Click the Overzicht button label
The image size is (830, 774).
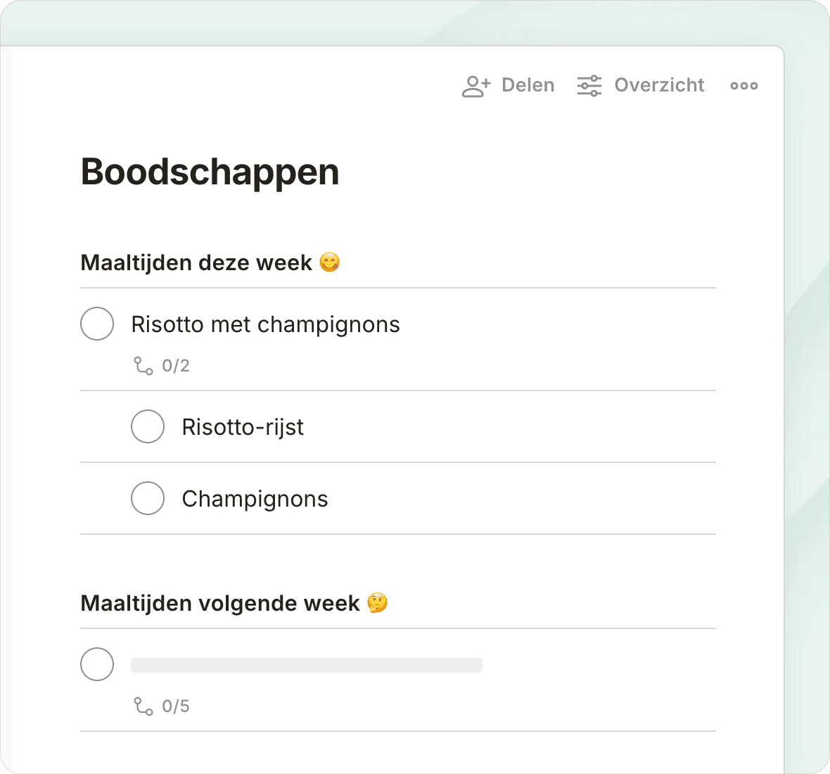click(x=659, y=86)
